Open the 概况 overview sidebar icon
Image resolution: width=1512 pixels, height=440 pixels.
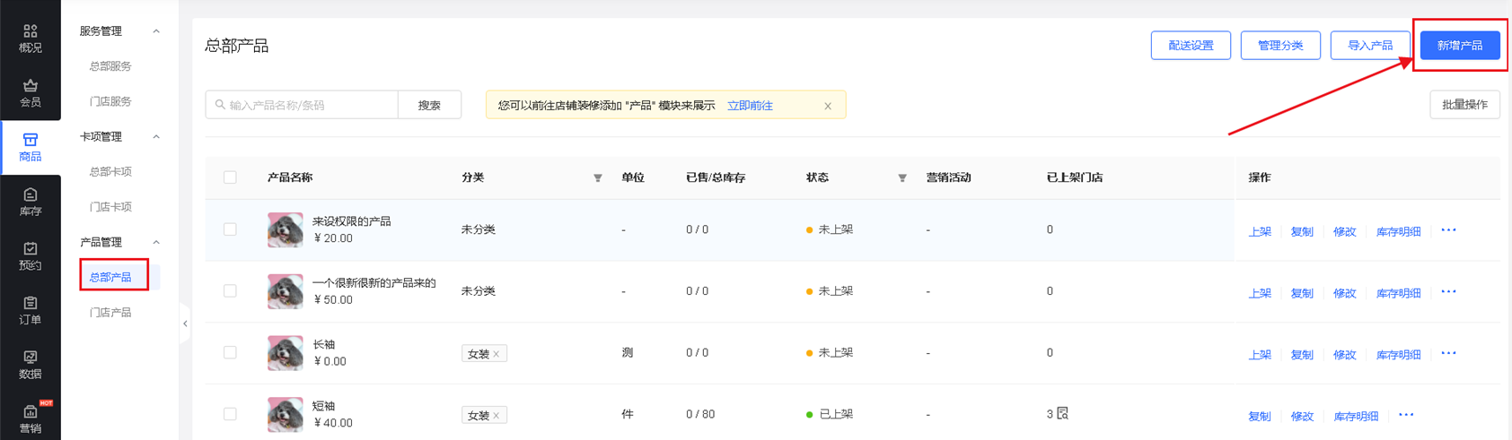[31, 38]
